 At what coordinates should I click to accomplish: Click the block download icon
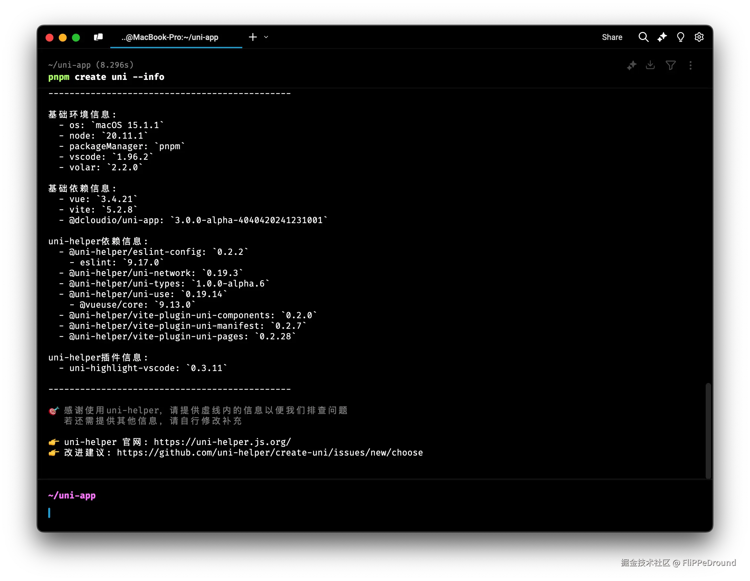pyautogui.click(x=650, y=65)
